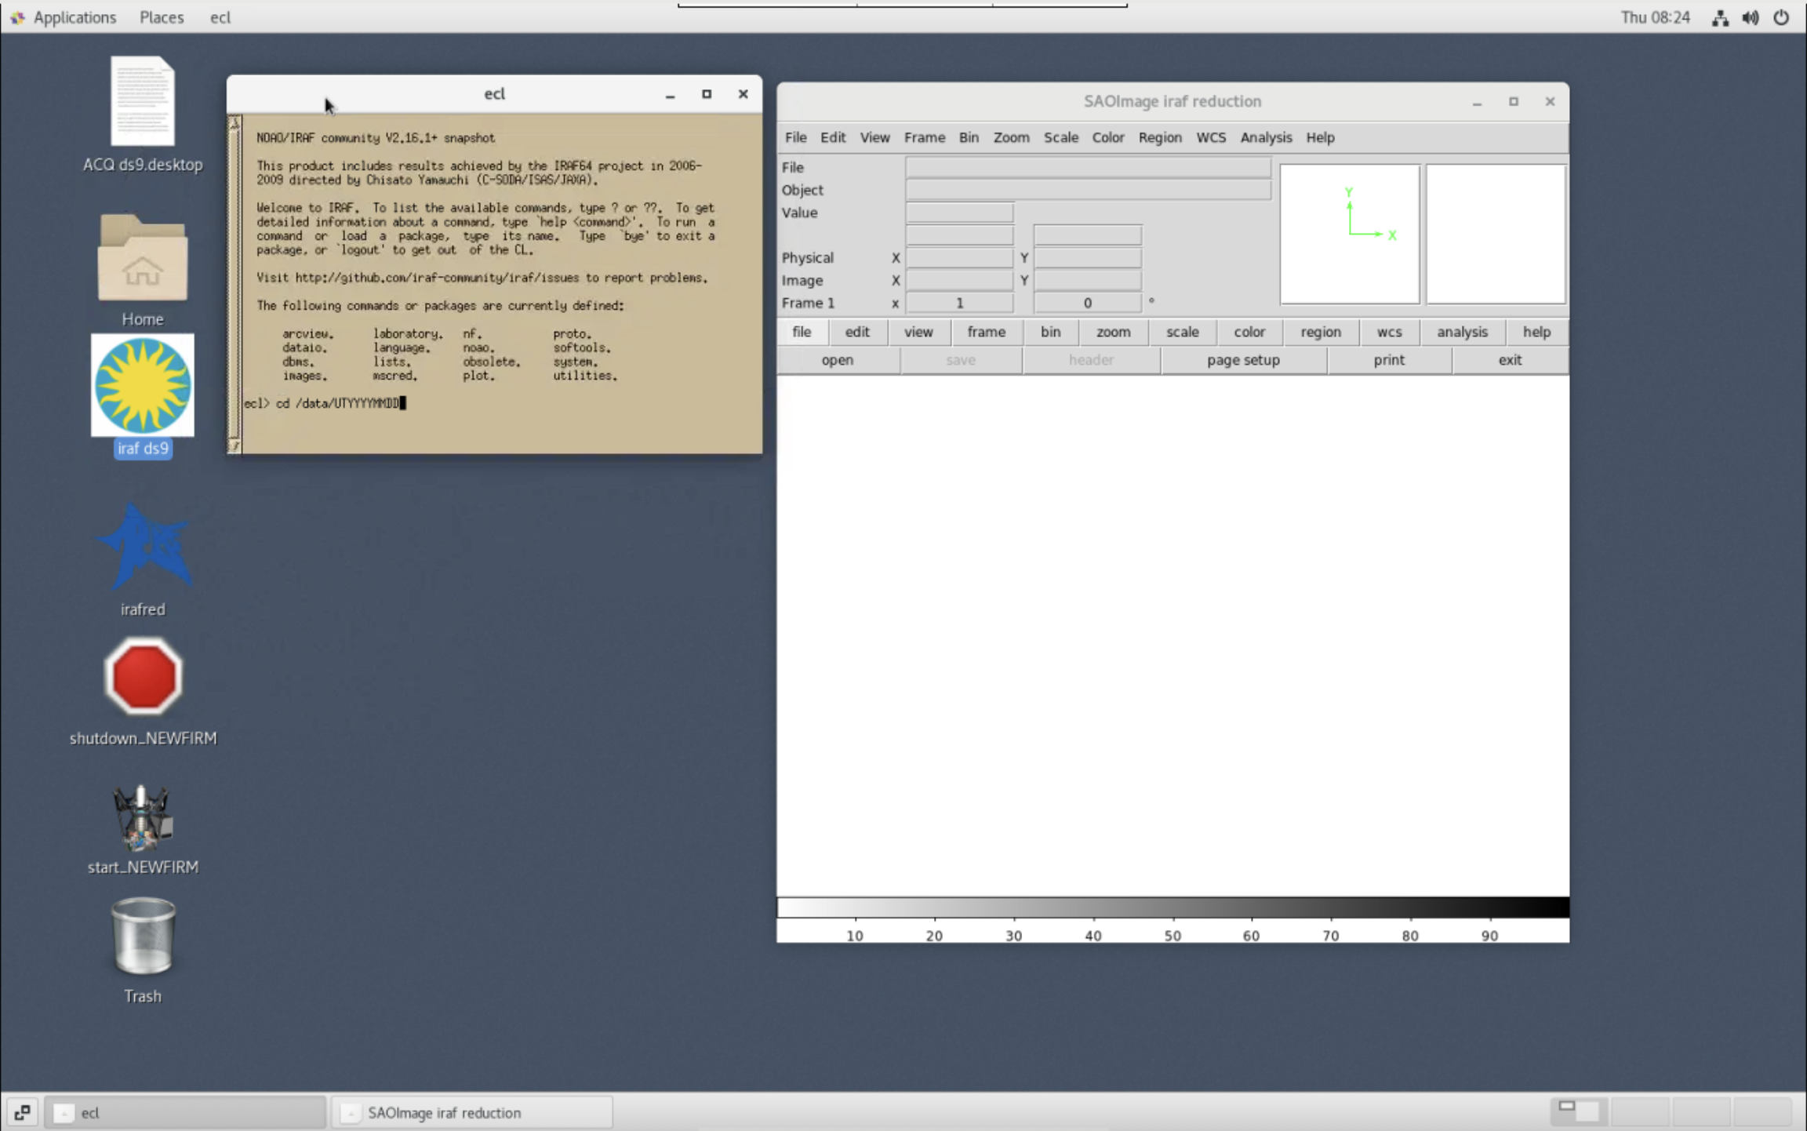
Task: Click the grayscale colorbar in SAOImage
Action: click(1173, 907)
